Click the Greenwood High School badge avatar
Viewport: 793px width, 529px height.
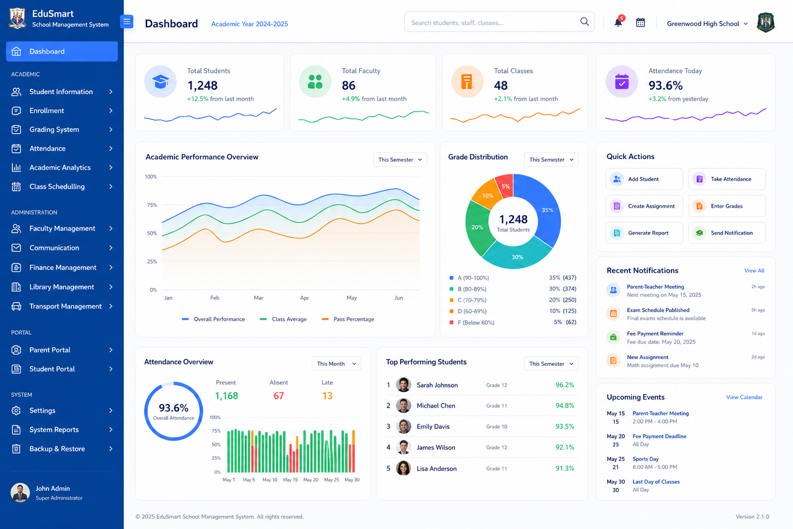coord(766,23)
